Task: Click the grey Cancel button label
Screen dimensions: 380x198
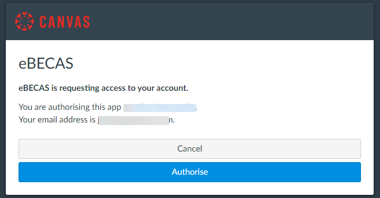Action: (190, 148)
